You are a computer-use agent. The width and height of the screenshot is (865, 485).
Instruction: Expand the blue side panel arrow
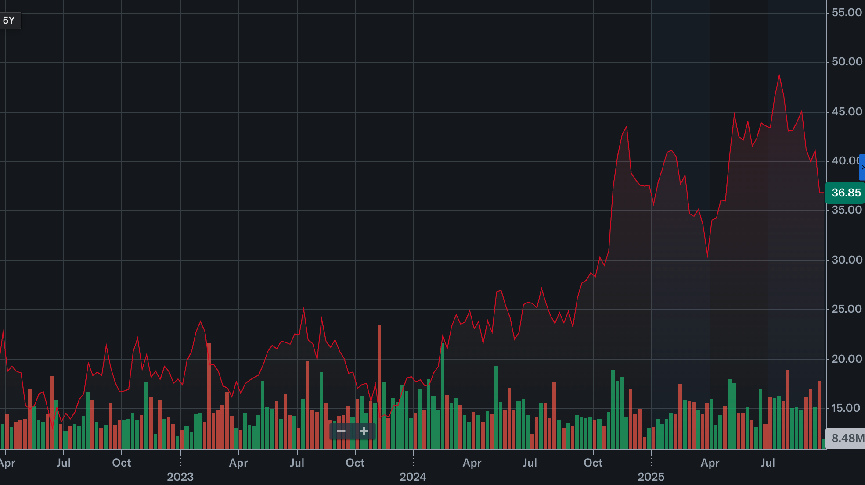click(x=862, y=167)
